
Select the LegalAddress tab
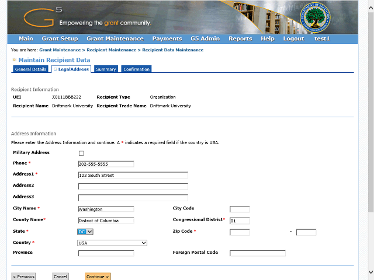click(71, 69)
